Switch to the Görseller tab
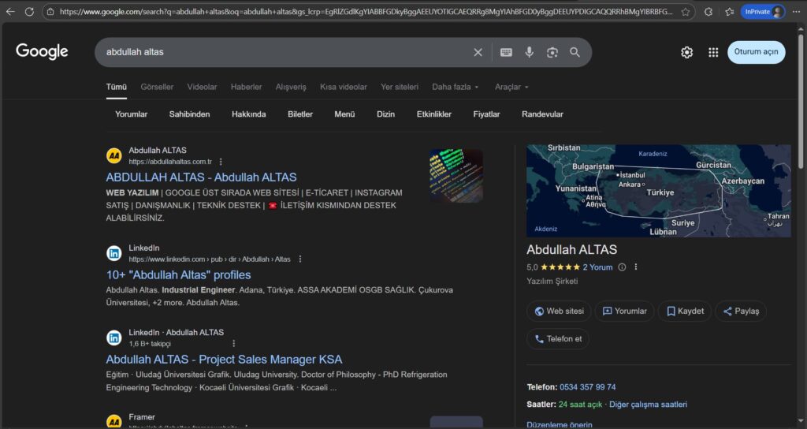The image size is (807, 429). click(x=157, y=87)
